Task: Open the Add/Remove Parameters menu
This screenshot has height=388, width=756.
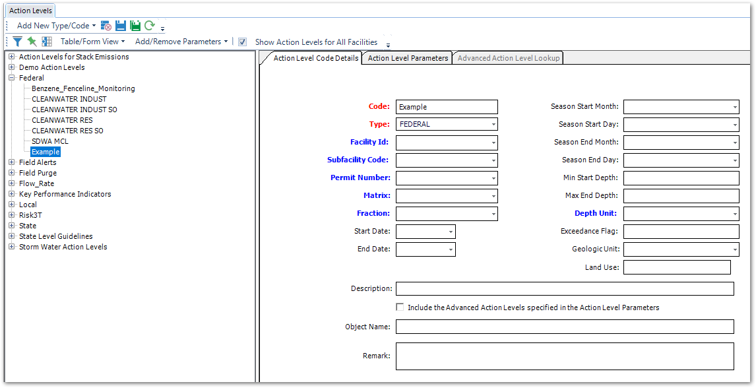Action: coord(179,41)
